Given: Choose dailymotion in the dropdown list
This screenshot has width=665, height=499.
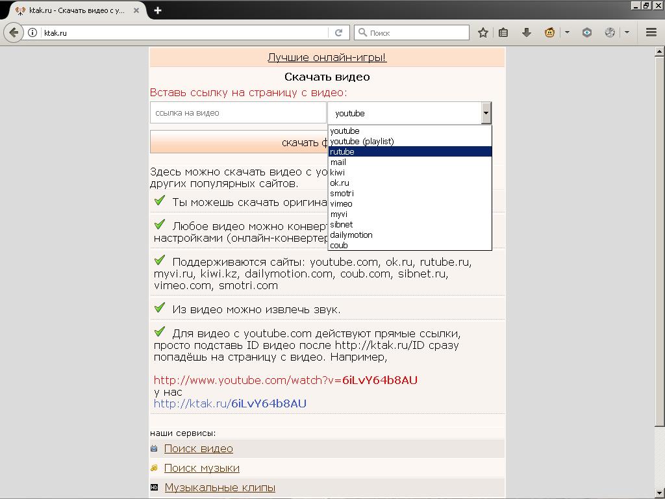Looking at the screenshot, I should coord(410,235).
